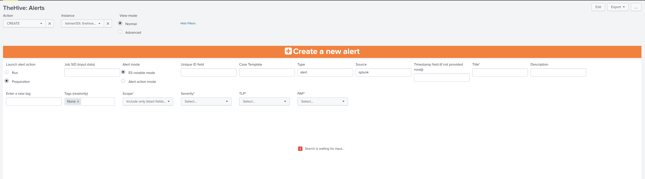Expand the TLP dropdown

tap(264, 102)
